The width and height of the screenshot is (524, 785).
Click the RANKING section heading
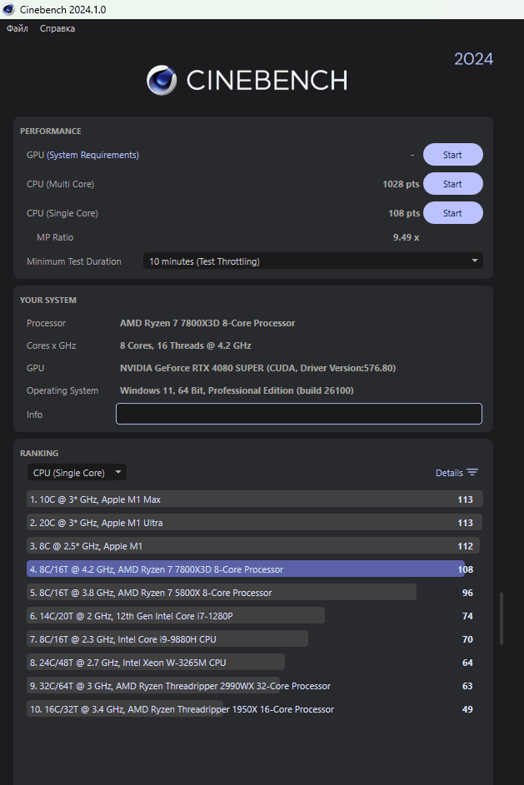click(39, 453)
